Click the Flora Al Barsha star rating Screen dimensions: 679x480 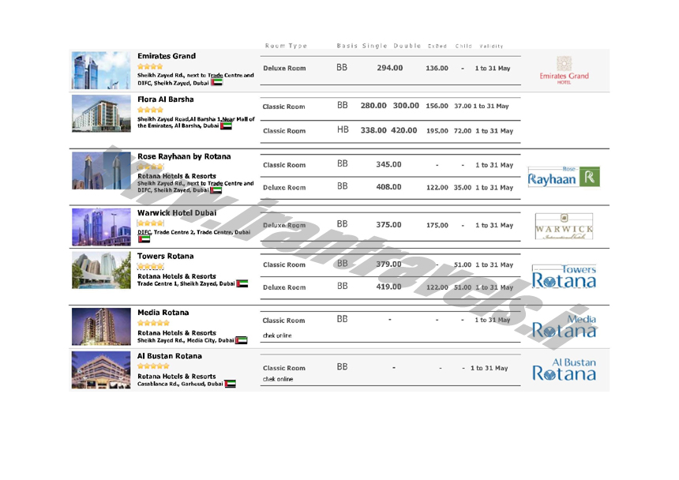click(150, 110)
